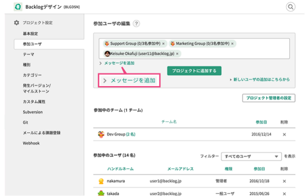The height and width of the screenshot is (196, 305).
Task: Open メールによる課題登録 in sidebar
Action: [x=42, y=133]
